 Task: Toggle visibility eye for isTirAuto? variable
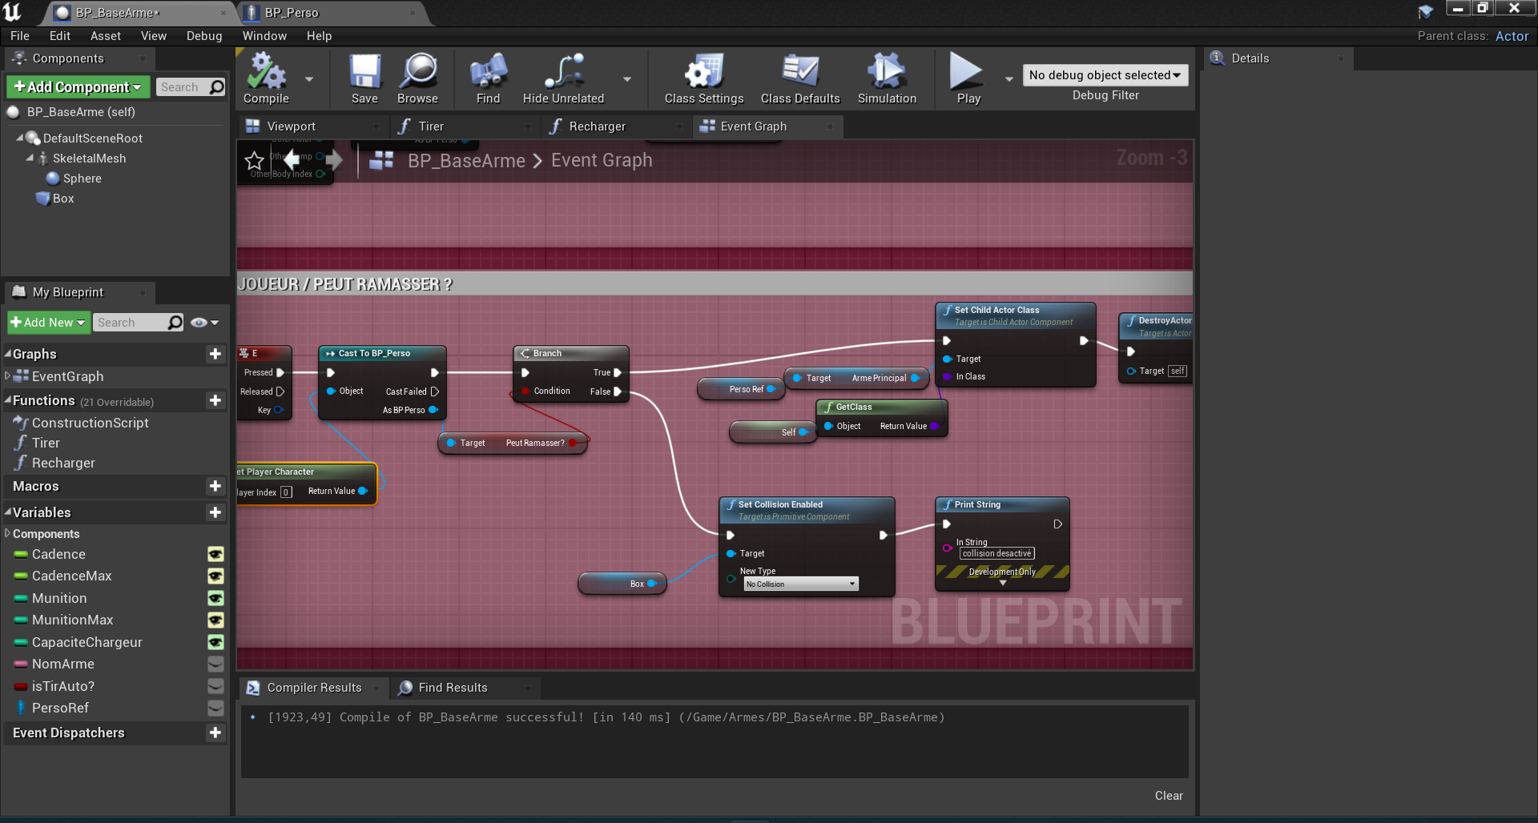215,686
